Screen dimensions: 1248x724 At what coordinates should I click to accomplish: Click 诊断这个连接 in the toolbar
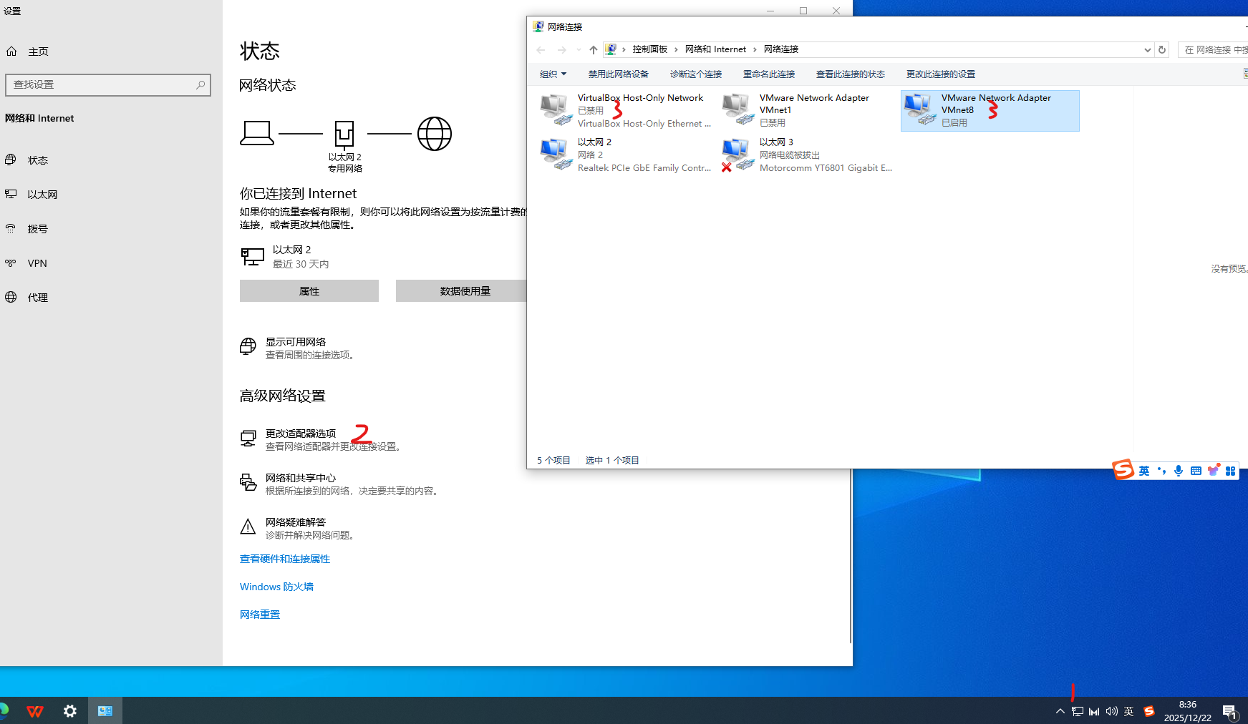point(695,74)
